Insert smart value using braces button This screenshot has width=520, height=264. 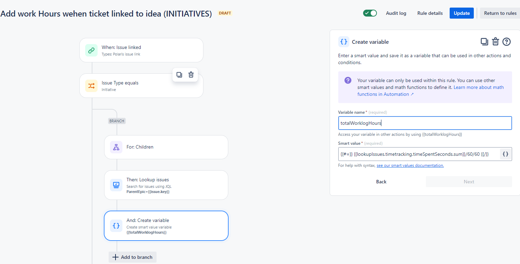click(x=506, y=154)
